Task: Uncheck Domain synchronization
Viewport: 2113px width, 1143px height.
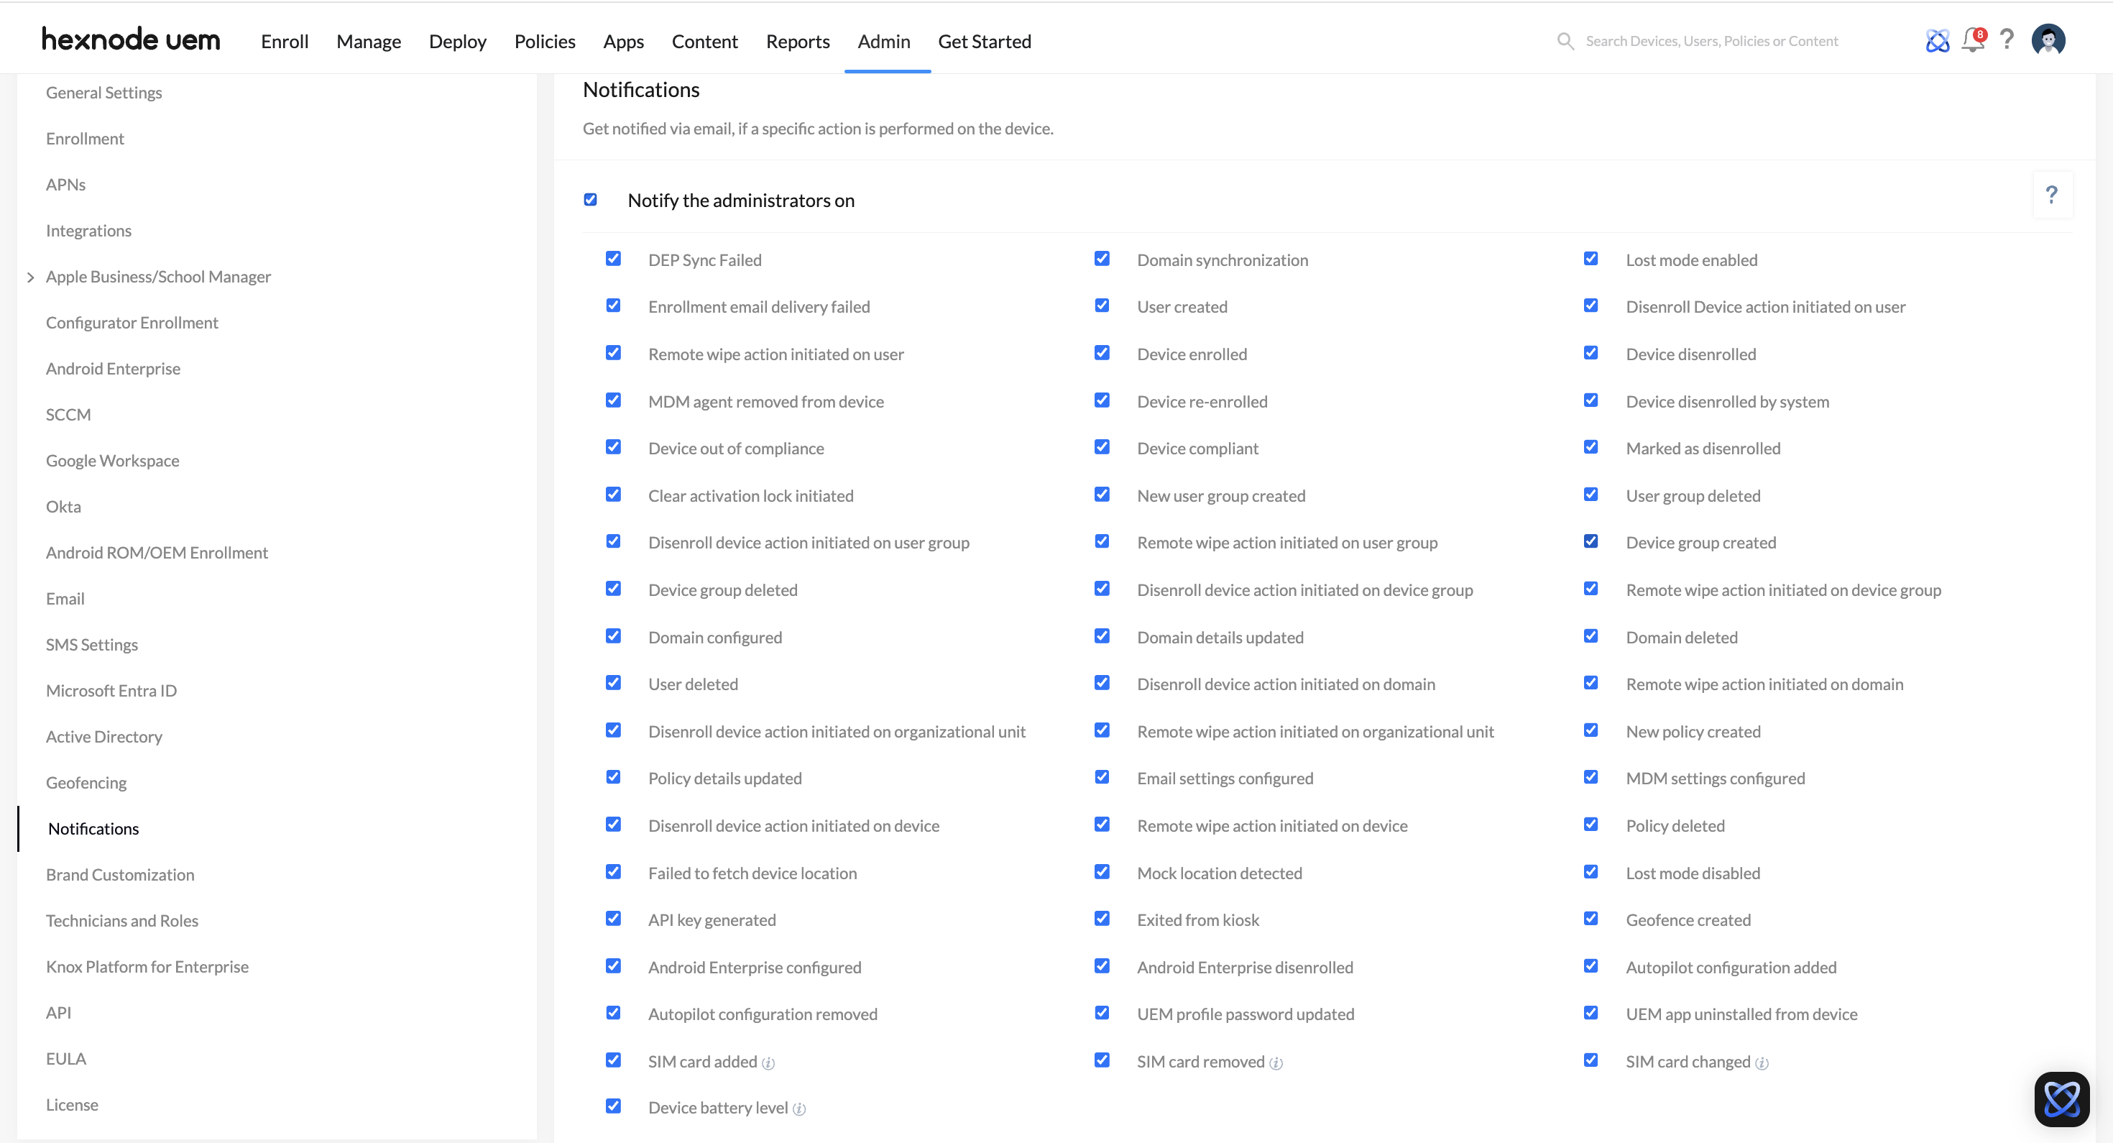Action: pos(1102,259)
